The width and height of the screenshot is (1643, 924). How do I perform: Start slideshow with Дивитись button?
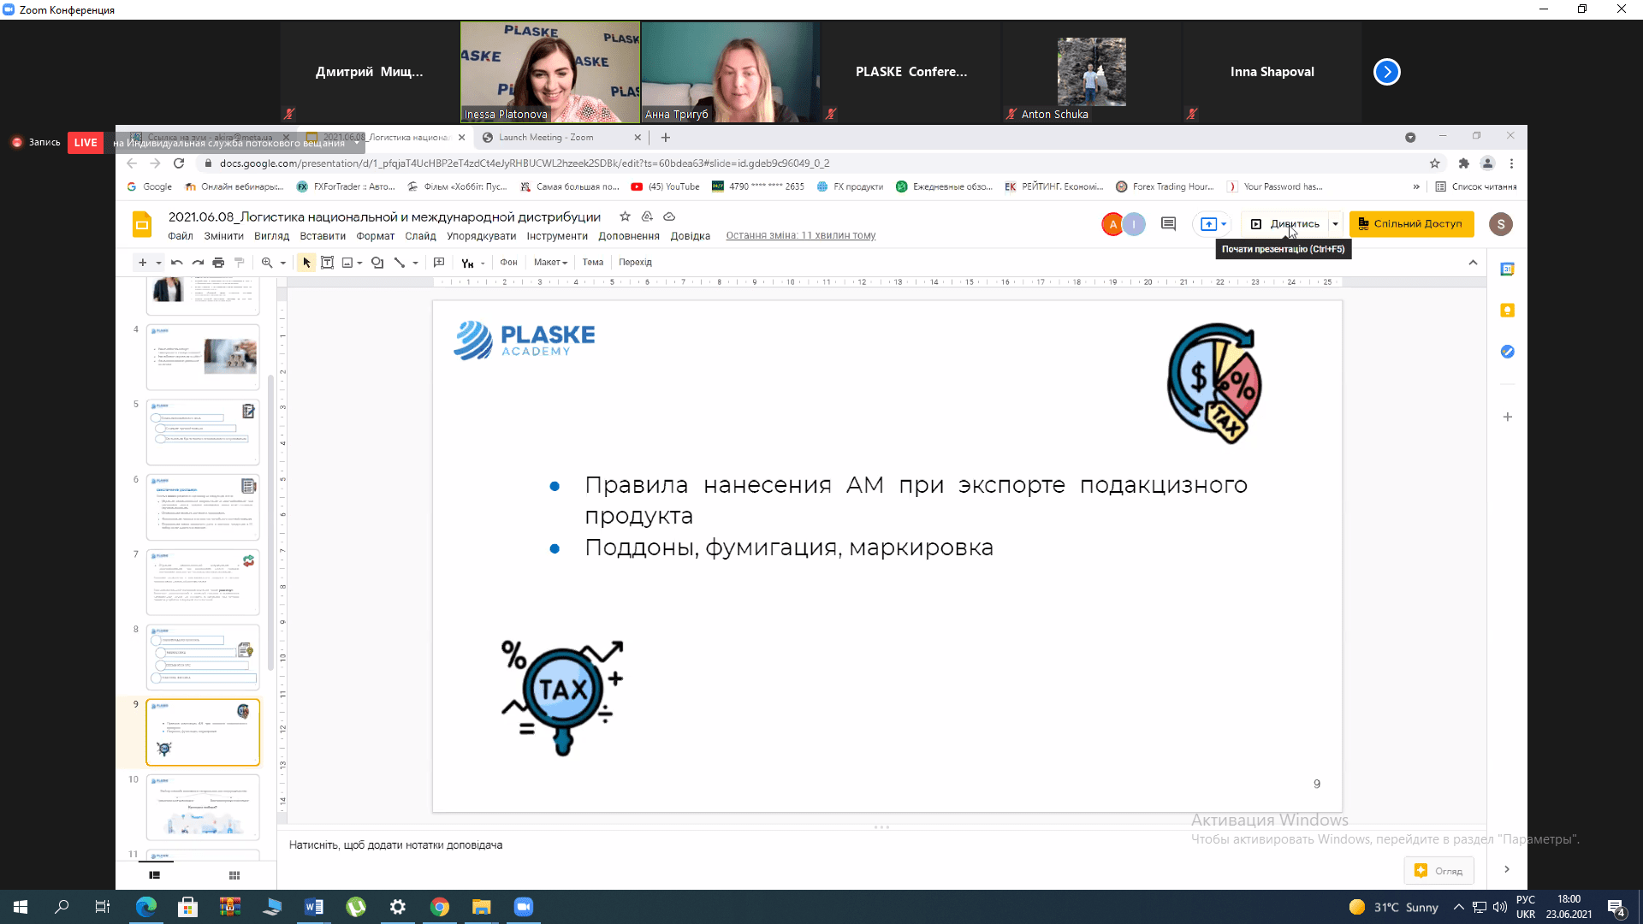coord(1285,224)
